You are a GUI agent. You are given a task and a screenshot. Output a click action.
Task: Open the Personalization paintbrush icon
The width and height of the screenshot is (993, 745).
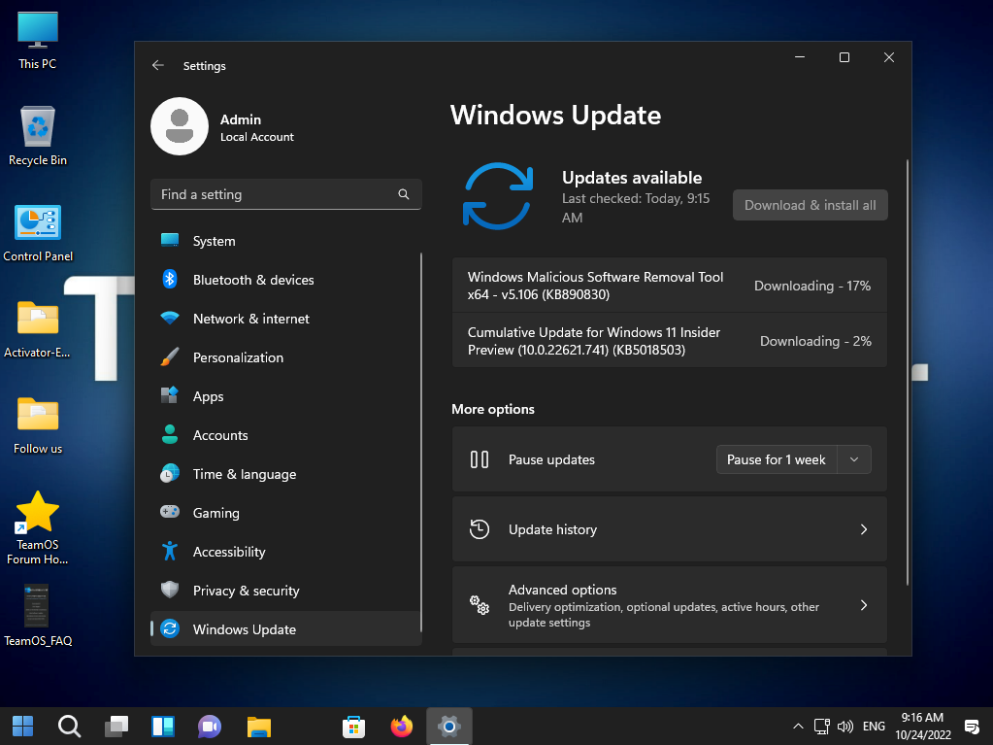[170, 357]
